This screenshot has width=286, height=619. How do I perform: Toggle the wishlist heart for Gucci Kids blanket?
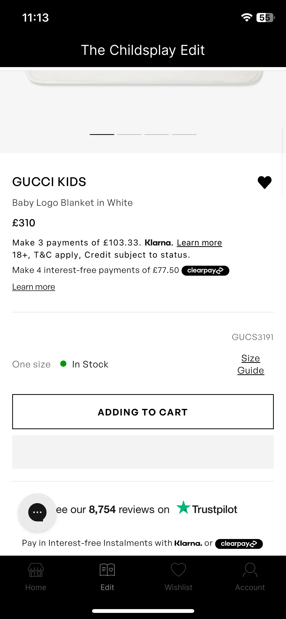[265, 182]
